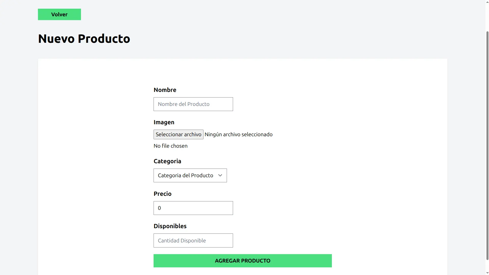The height and width of the screenshot is (275, 489).
Task: Click the scrollbar track above the thumb
Action: tap(487, 17)
